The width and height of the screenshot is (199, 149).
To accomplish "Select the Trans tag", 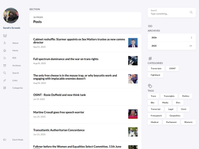I will pyautogui.click(x=153, y=96).
